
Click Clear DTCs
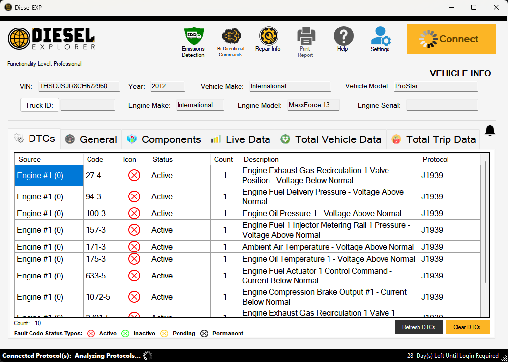(x=467, y=327)
